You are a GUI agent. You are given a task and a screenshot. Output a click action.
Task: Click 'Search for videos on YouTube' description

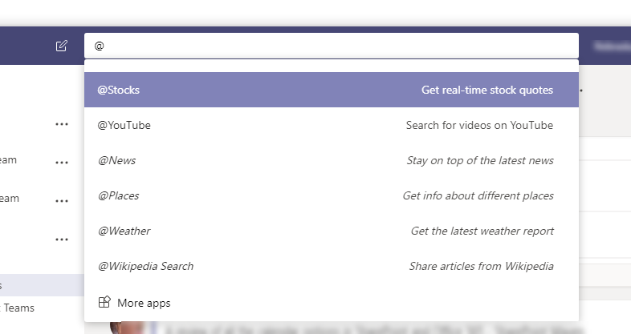479,125
